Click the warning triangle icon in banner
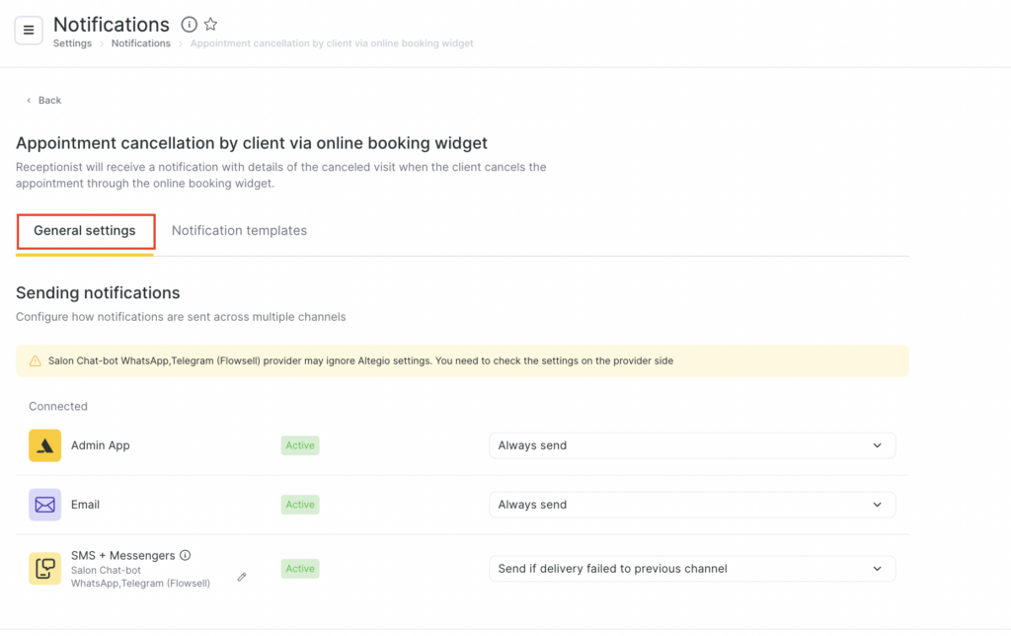 pyautogui.click(x=36, y=361)
